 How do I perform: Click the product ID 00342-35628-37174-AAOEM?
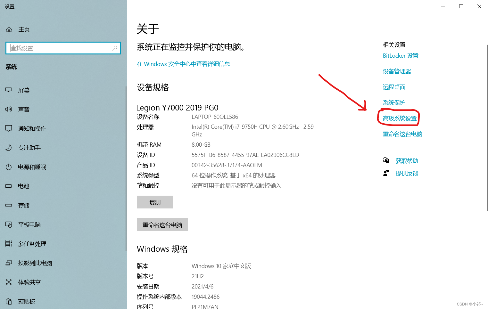(227, 165)
